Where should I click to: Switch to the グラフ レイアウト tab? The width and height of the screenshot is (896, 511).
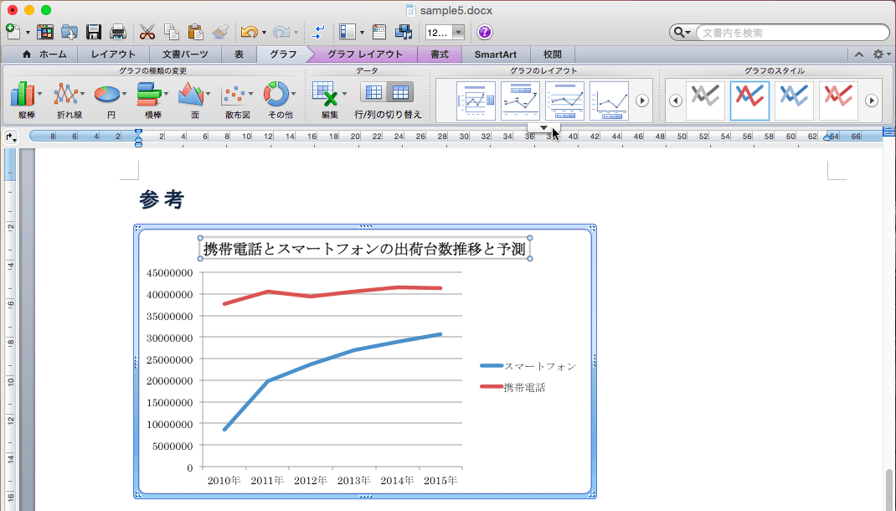click(x=365, y=54)
